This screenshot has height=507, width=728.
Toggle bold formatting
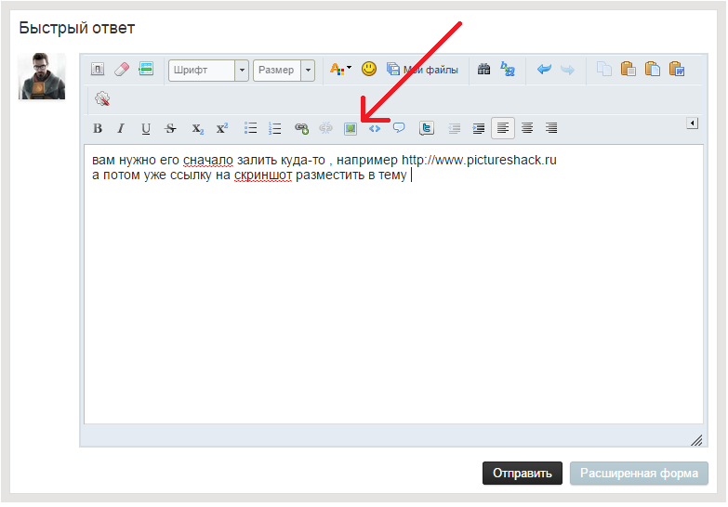pos(98,128)
